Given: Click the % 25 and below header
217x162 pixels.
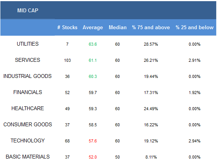Looking at the screenshot, I should [194, 27].
